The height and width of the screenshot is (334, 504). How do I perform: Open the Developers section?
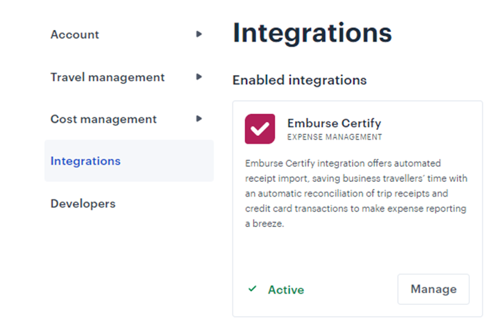pos(83,204)
